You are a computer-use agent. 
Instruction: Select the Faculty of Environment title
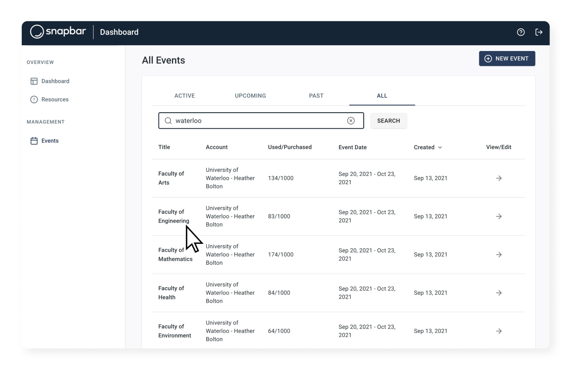point(175,331)
